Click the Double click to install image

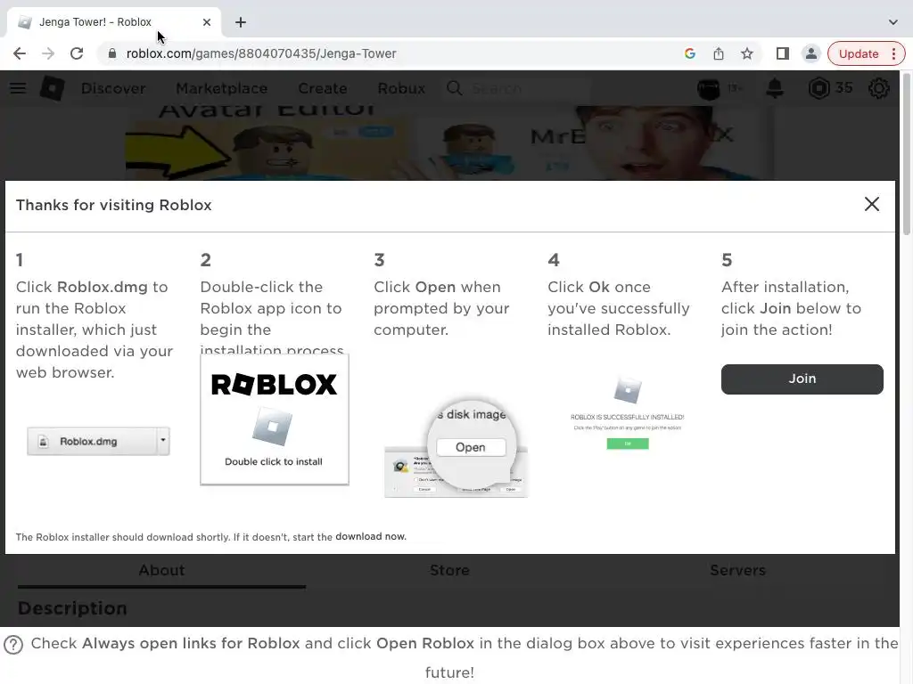pos(275,419)
